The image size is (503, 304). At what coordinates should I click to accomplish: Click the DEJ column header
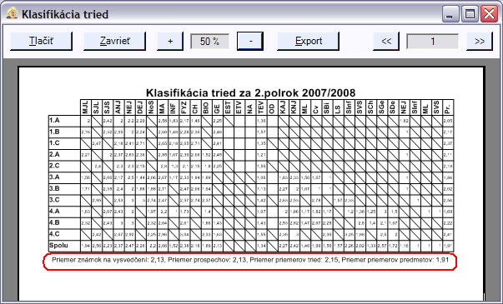point(140,107)
